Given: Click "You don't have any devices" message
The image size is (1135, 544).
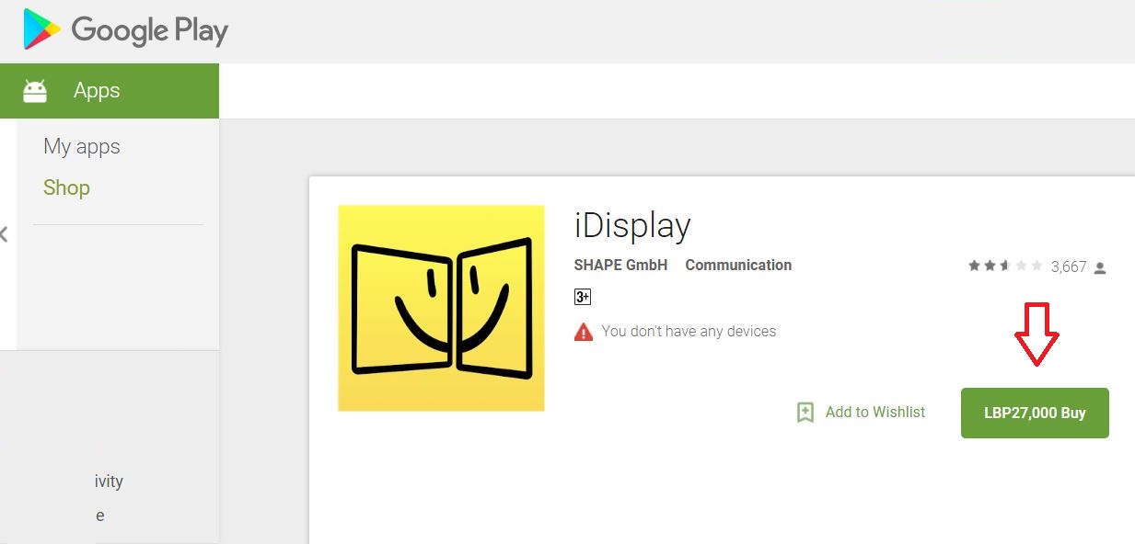Looking at the screenshot, I should (x=689, y=332).
